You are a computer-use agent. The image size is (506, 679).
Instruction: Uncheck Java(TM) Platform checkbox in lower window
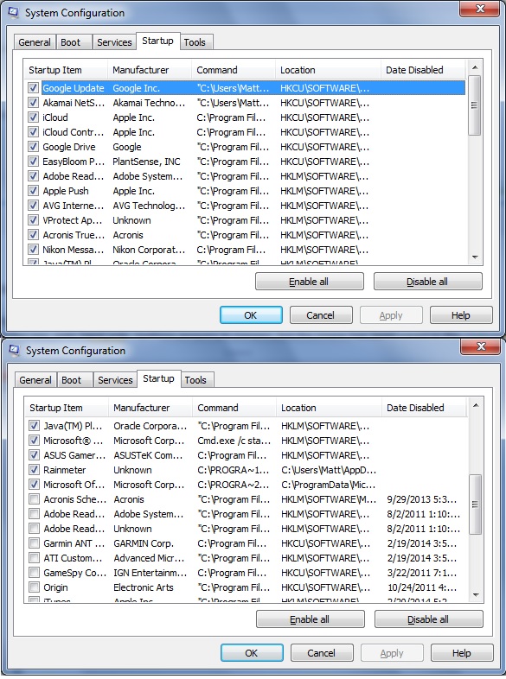point(35,426)
